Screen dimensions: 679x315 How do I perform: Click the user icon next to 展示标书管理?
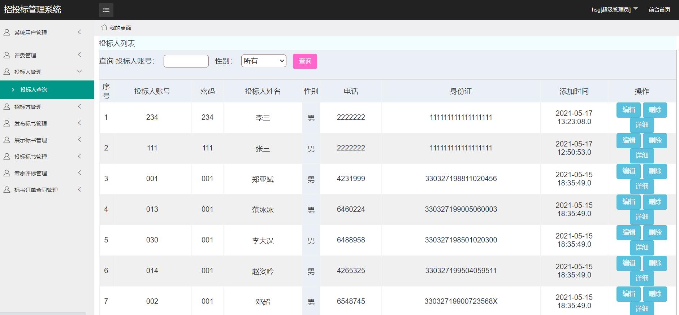tap(7, 140)
